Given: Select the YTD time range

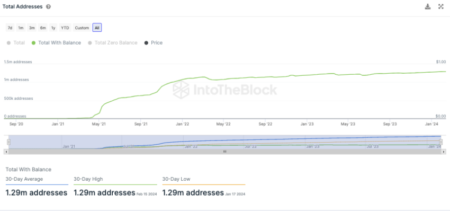Looking at the screenshot, I should [65, 28].
